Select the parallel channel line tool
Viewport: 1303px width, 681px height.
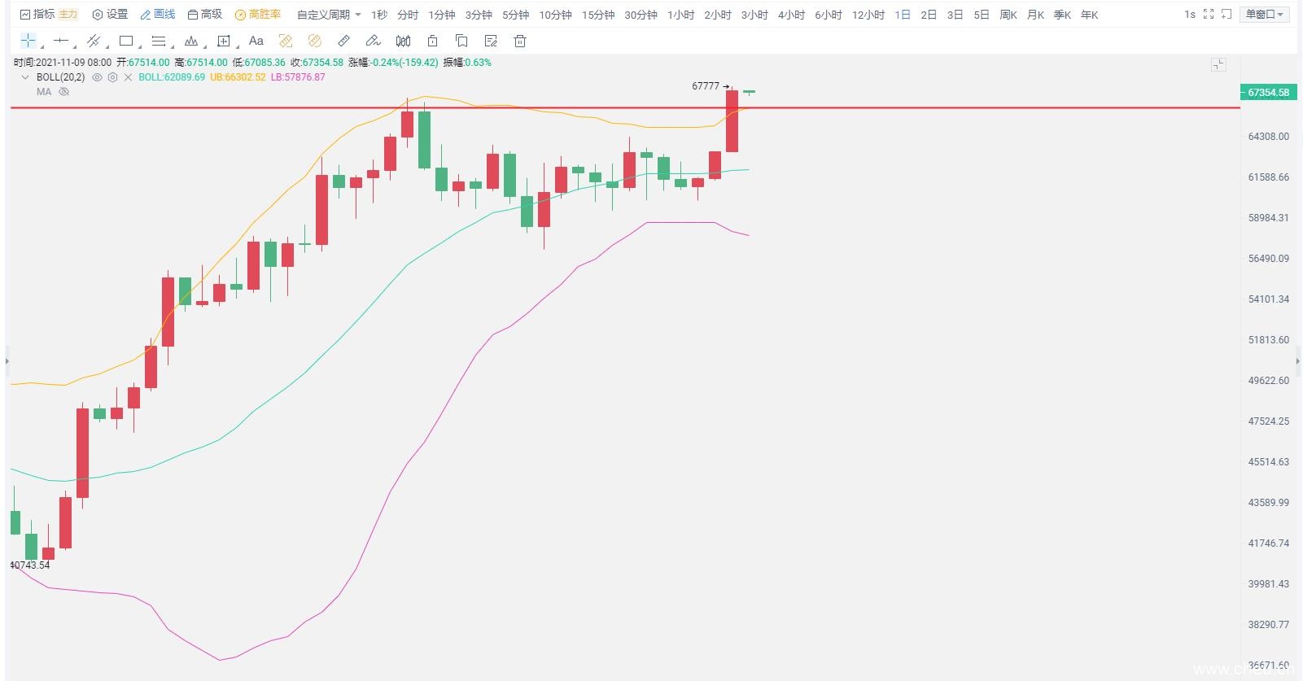click(x=92, y=41)
